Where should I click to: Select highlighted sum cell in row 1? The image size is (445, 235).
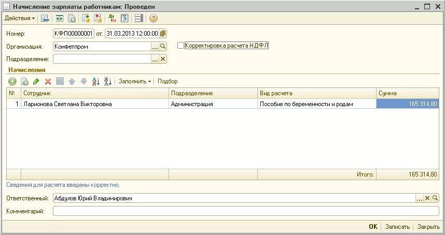pos(408,104)
